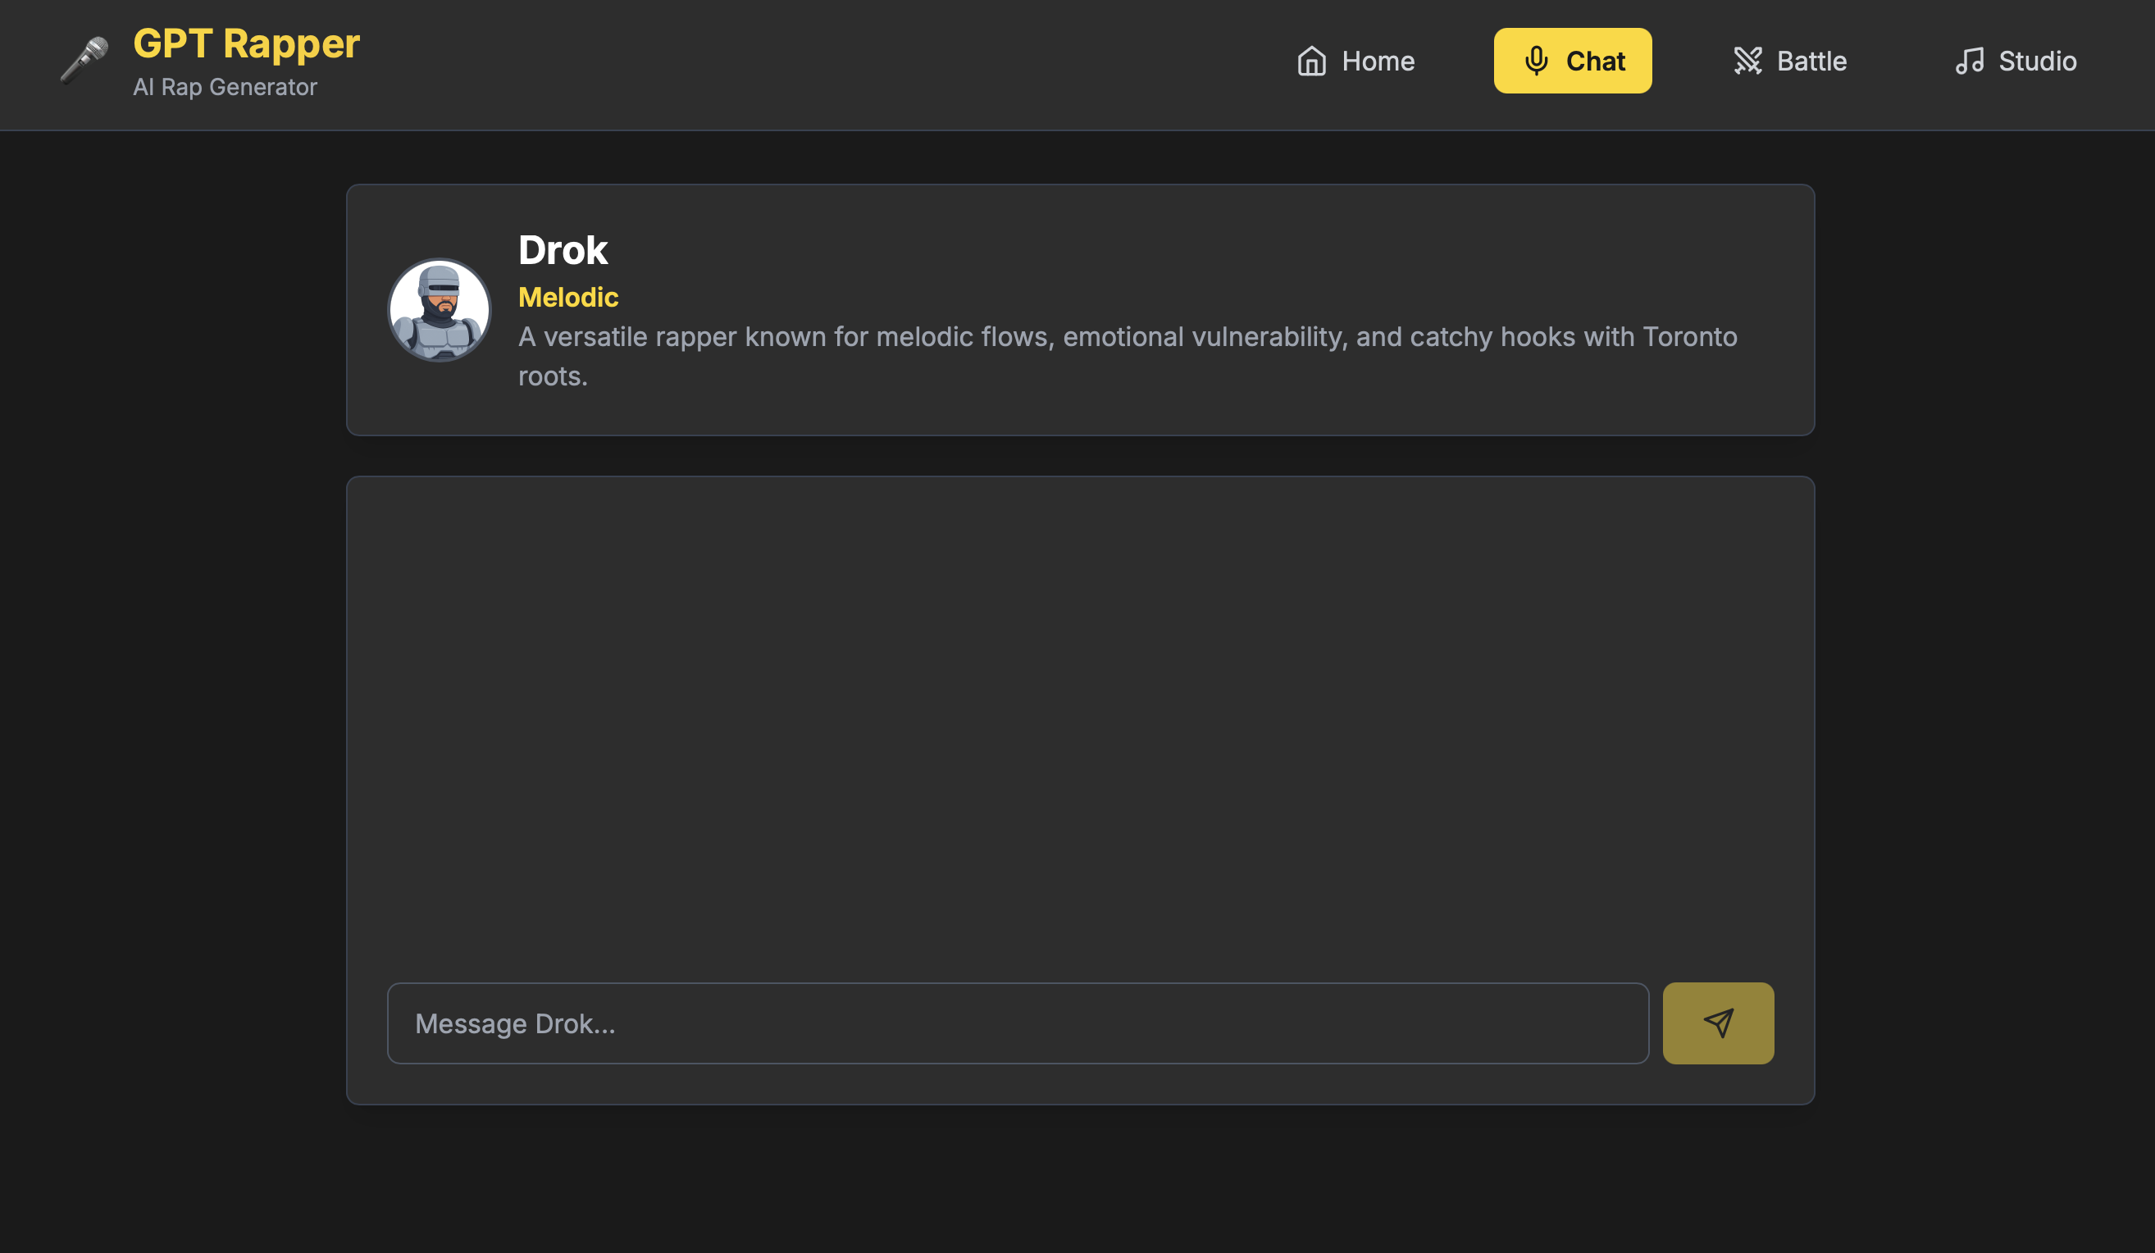Switch to the Chat tab label
Viewport: 2155px width, 1253px height.
point(1595,62)
